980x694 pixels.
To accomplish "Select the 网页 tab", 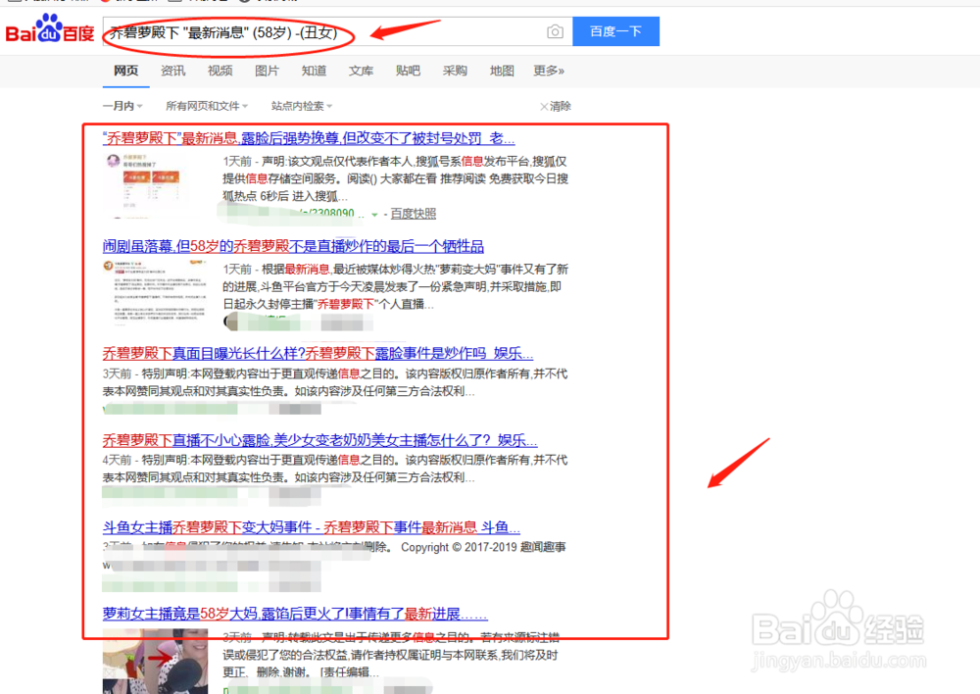I will (x=125, y=71).
